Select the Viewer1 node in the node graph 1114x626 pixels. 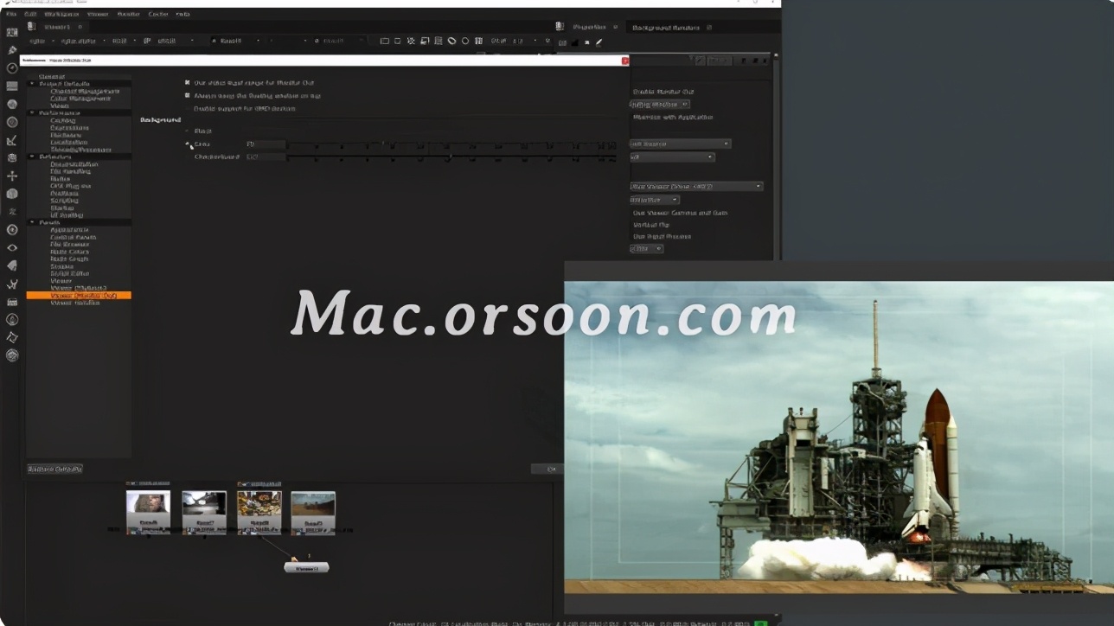pos(307,567)
